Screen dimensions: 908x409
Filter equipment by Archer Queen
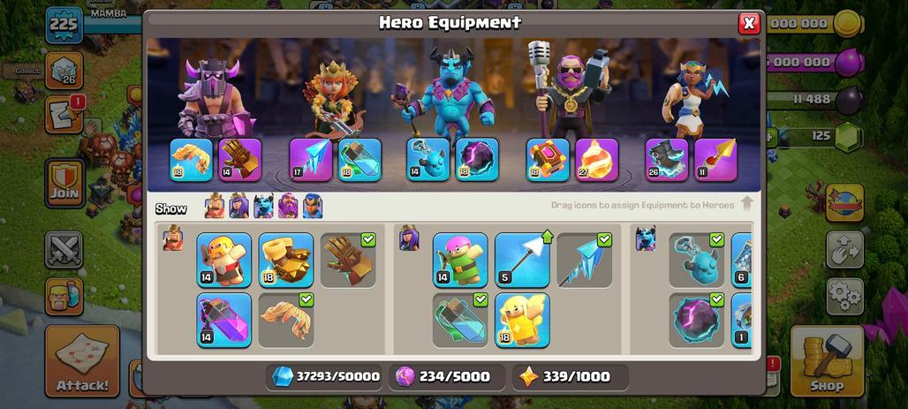[x=238, y=206]
